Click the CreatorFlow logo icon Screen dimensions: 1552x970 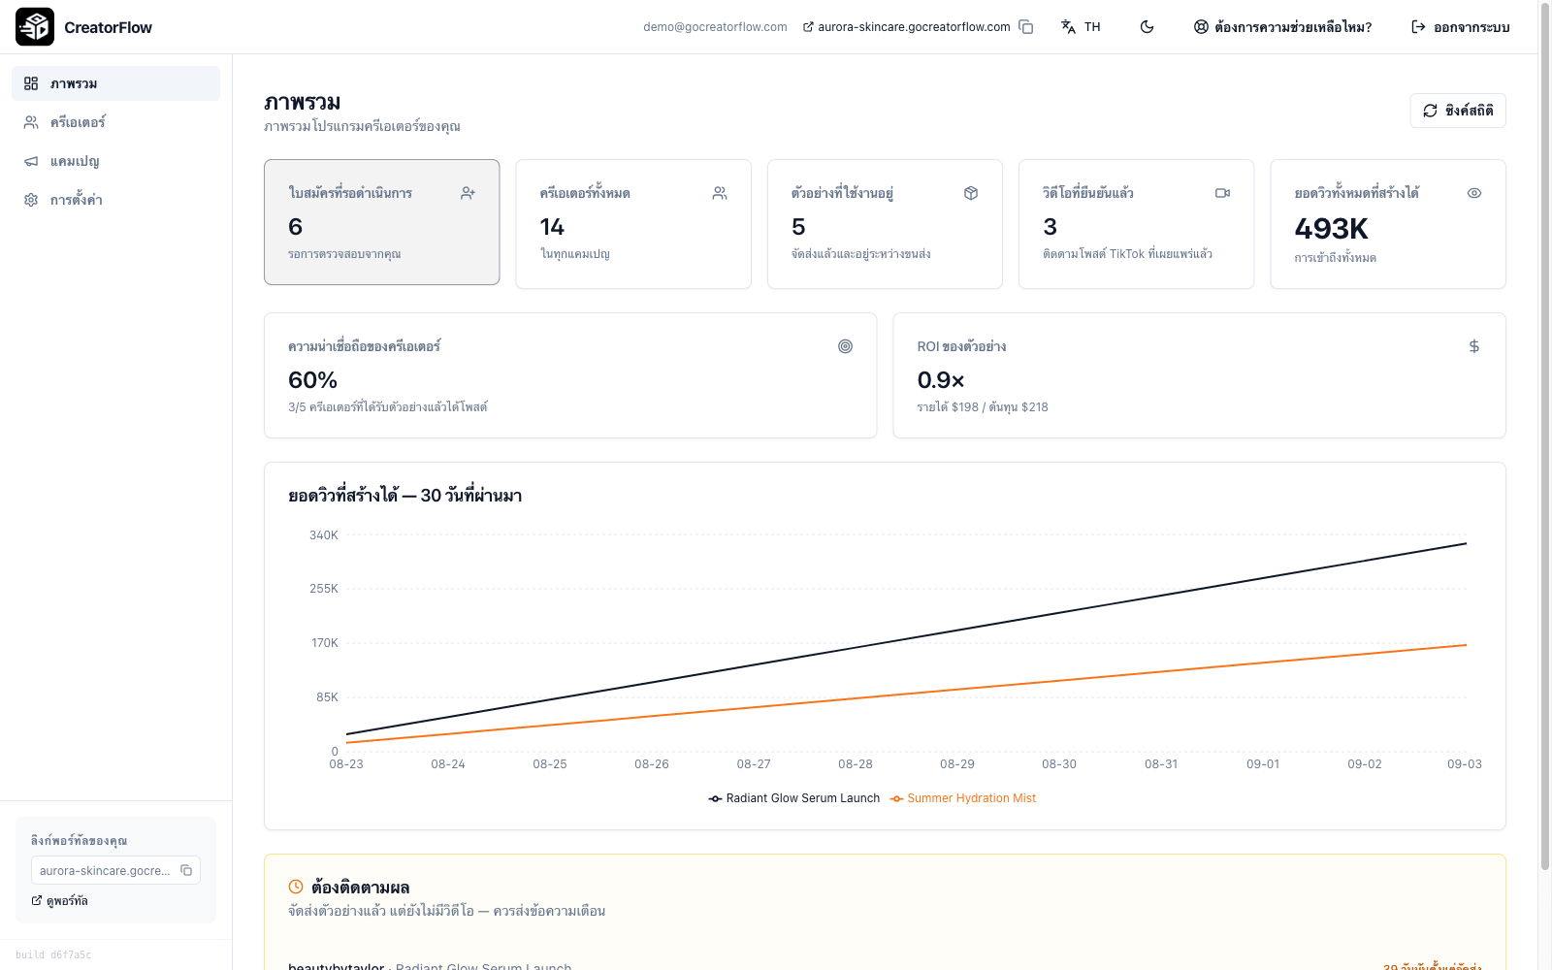[35, 27]
